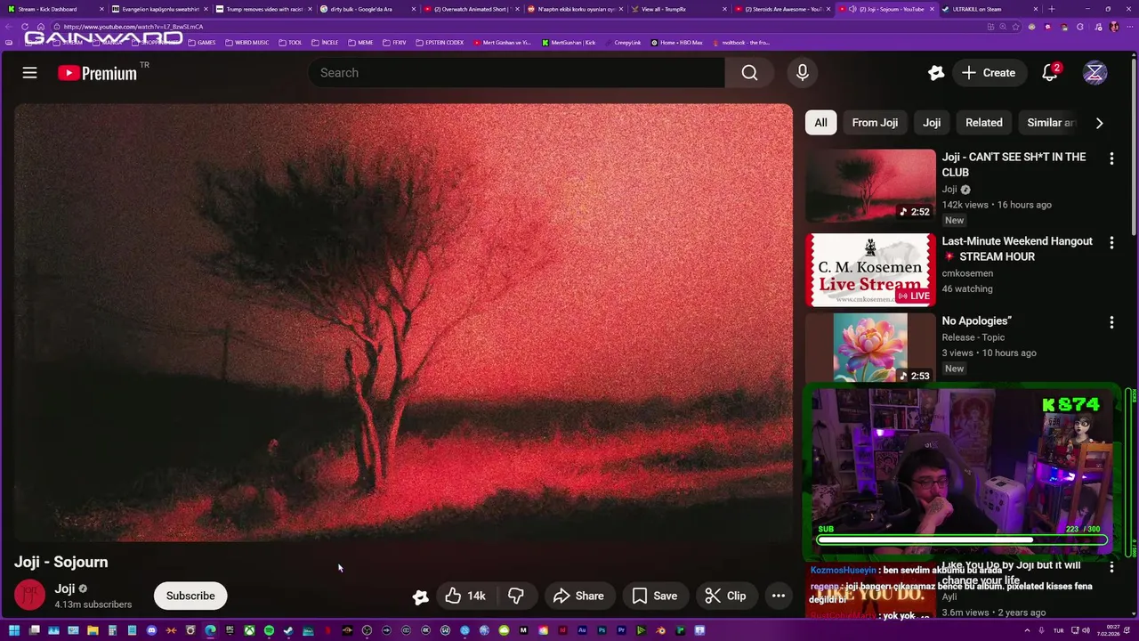Open Home HBO Max bookmark
Screen dimensions: 1139x641
pos(677,43)
